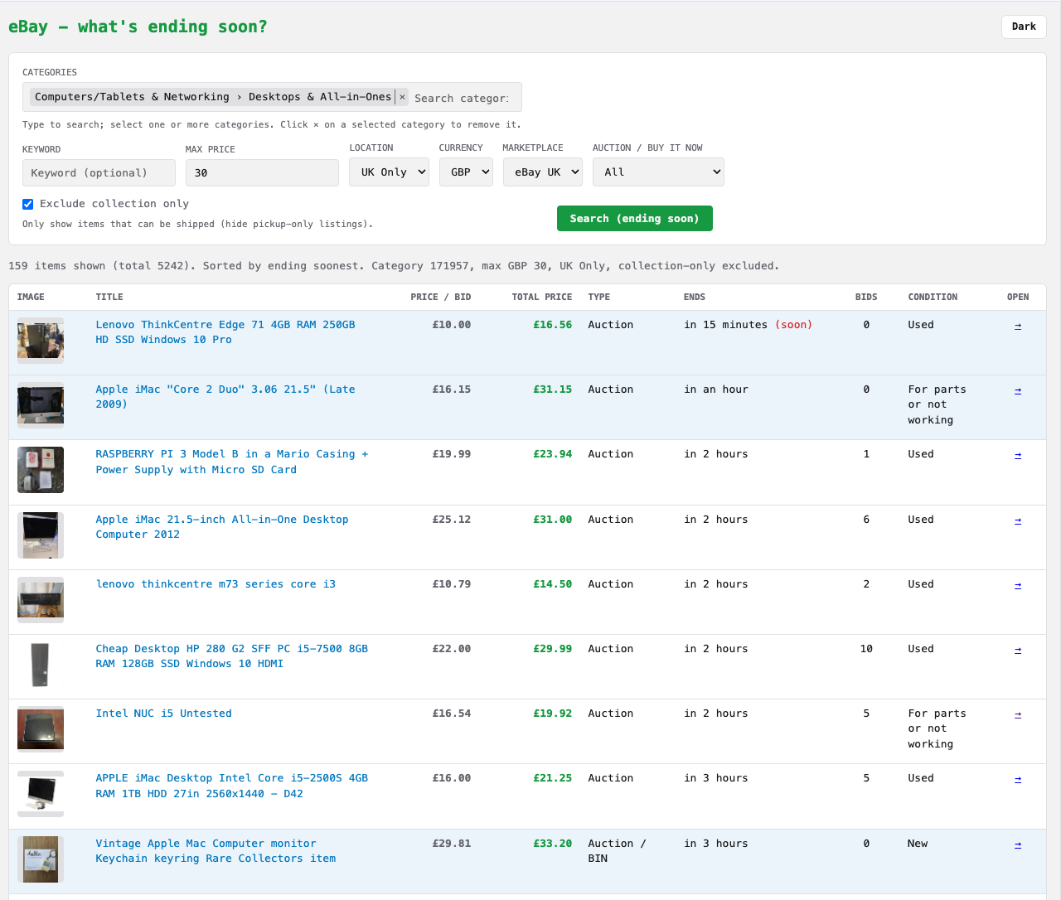Image resolution: width=1061 pixels, height=900 pixels.
Task: Toggle Dark mode button
Action: [x=1024, y=27]
